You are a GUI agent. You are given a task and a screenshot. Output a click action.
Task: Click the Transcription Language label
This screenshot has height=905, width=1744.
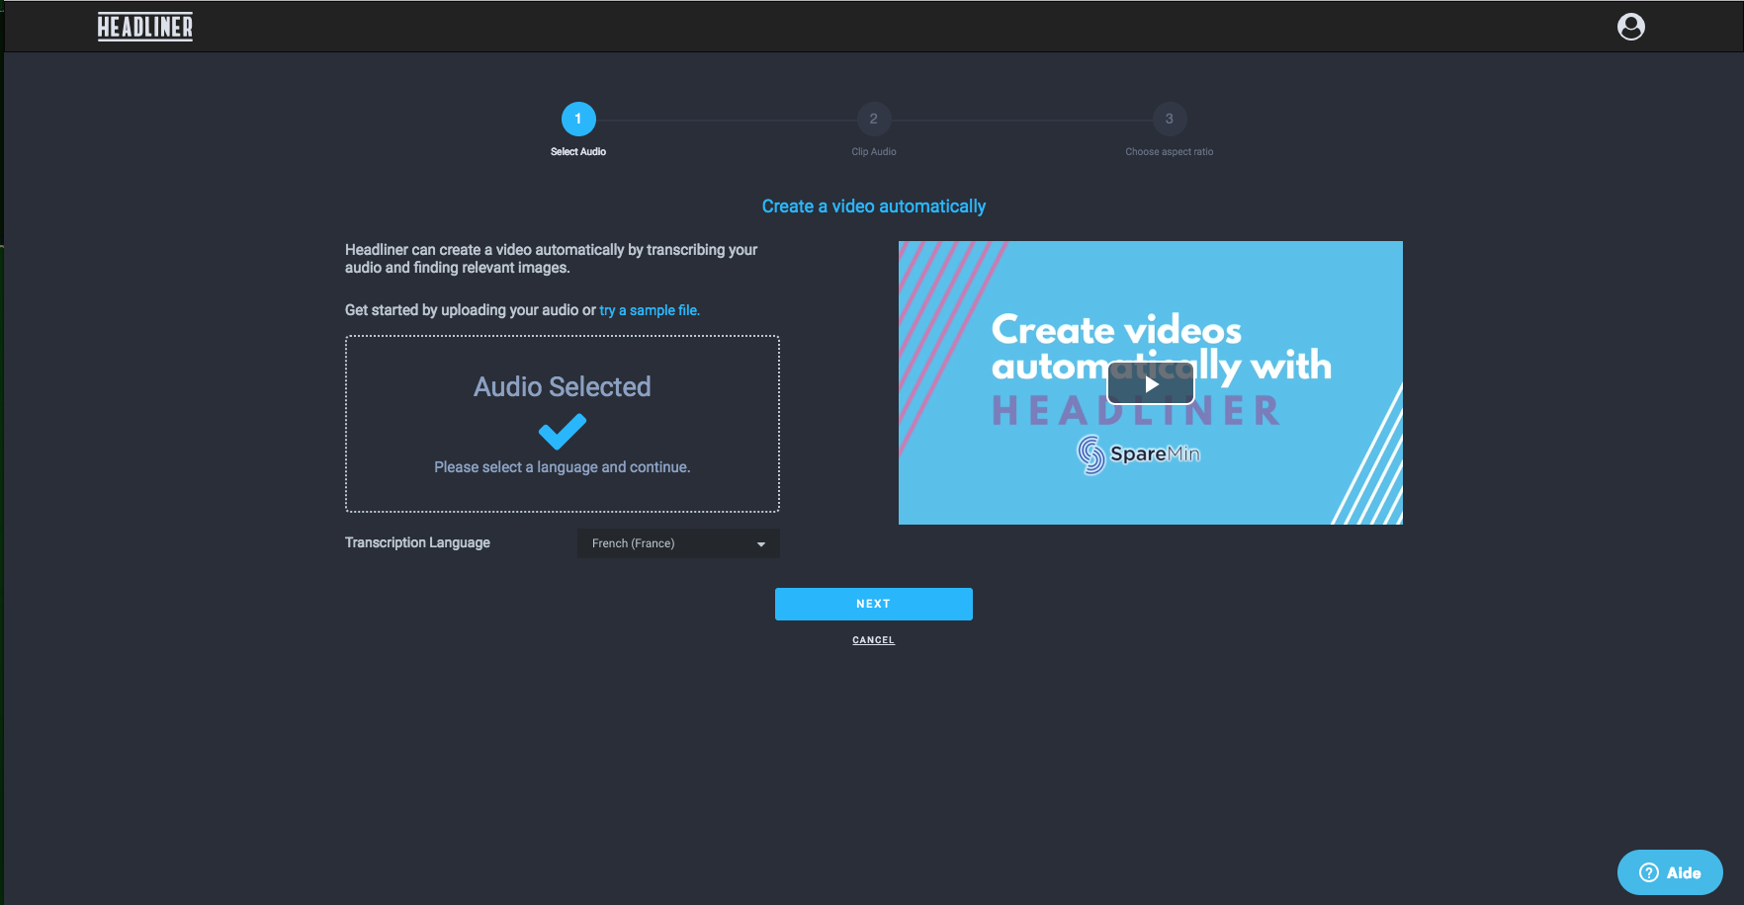pyautogui.click(x=417, y=542)
